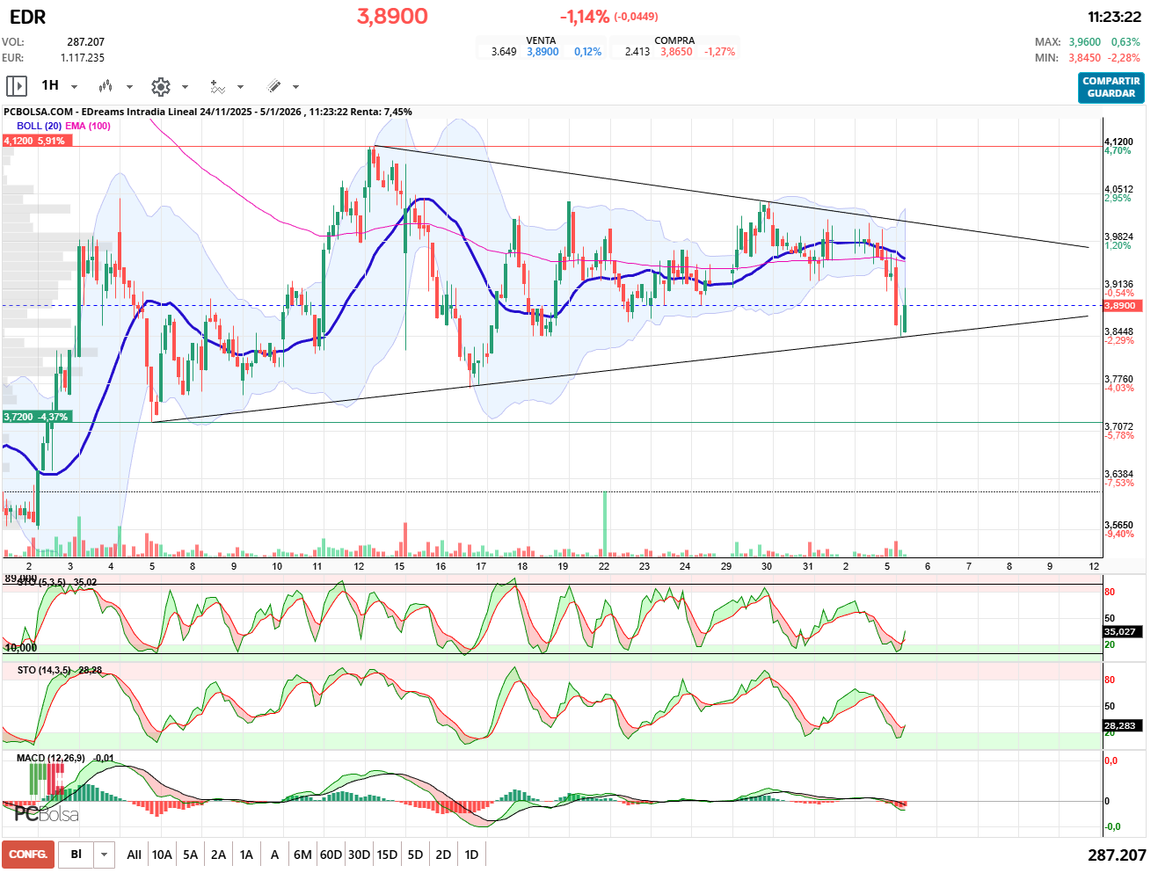Expand the 1H timeframe dropdown arrow
1158x873 pixels.
click(x=75, y=87)
